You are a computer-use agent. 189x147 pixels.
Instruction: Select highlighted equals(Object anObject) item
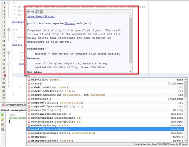tap(105, 129)
